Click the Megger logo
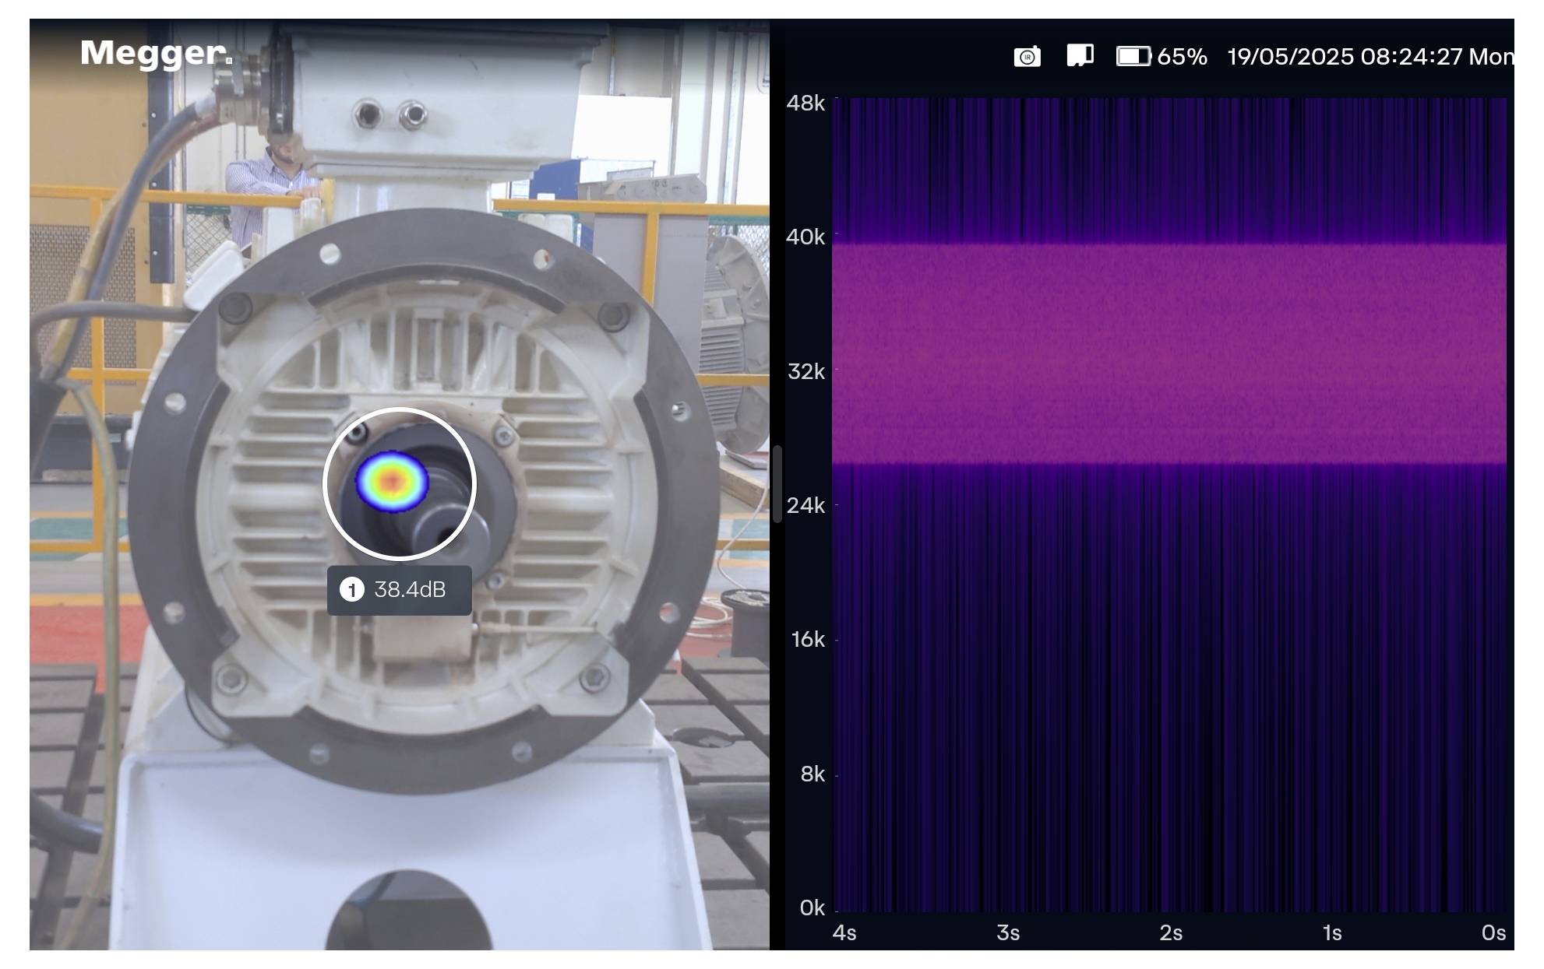 click(154, 53)
